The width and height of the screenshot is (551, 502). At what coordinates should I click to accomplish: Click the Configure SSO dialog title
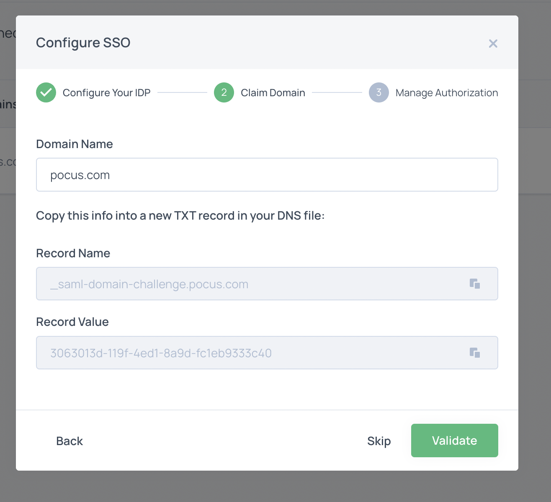coord(83,43)
